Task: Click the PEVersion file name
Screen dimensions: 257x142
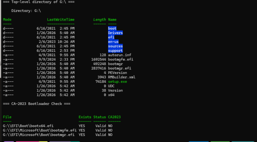Action: coord(117,73)
